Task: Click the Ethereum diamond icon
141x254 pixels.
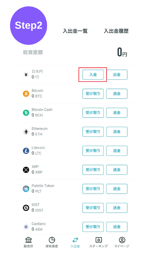Action: (26, 132)
